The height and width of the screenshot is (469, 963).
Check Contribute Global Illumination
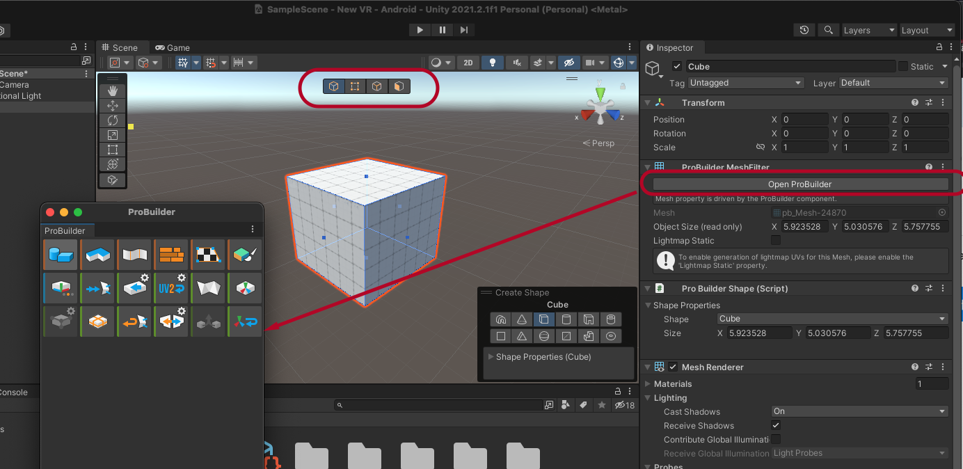776,439
